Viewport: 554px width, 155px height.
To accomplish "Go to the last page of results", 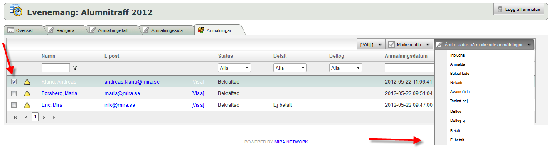I will (x=54, y=118).
